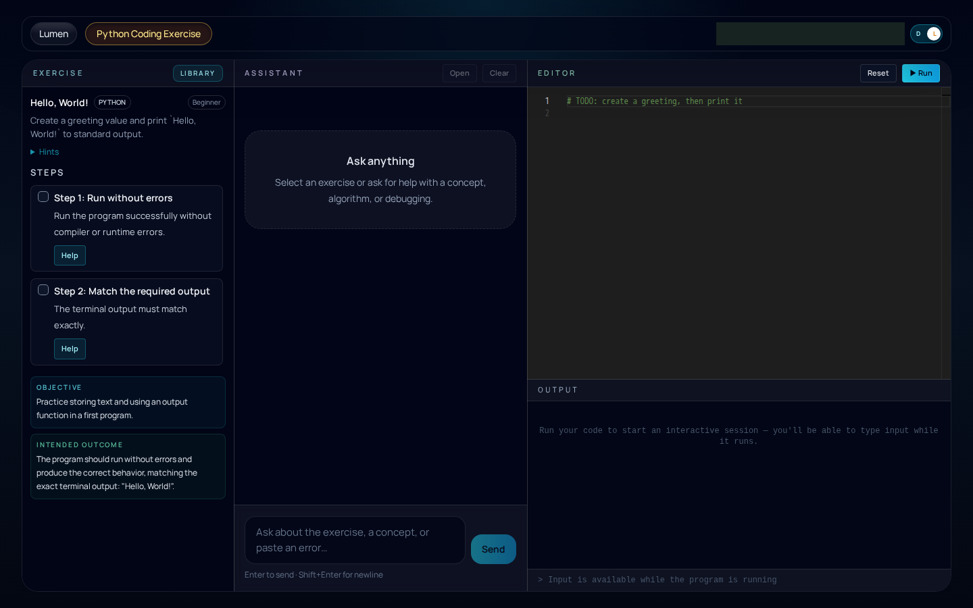This screenshot has height=608, width=973.
Task: Click the Enter to send hint text
Action: (314, 575)
